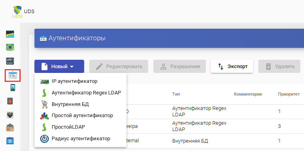The image size is (304, 151).
Task: Click the keys icon for Внутренняя БД
Action: 44,104
